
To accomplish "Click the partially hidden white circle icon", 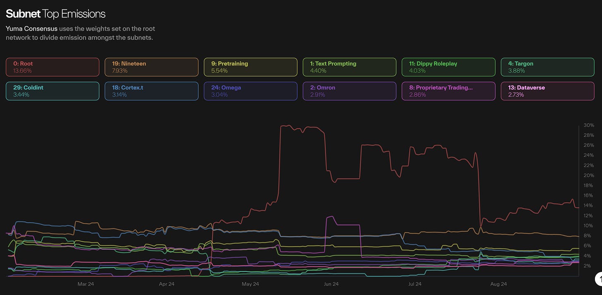I will pyautogui.click(x=598, y=279).
